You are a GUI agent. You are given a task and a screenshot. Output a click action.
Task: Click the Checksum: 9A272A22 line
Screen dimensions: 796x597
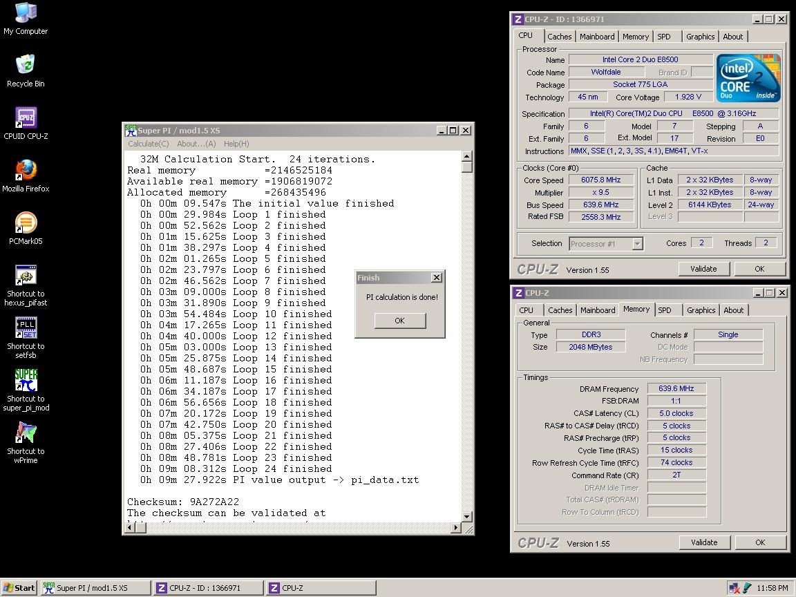[182, 502]
